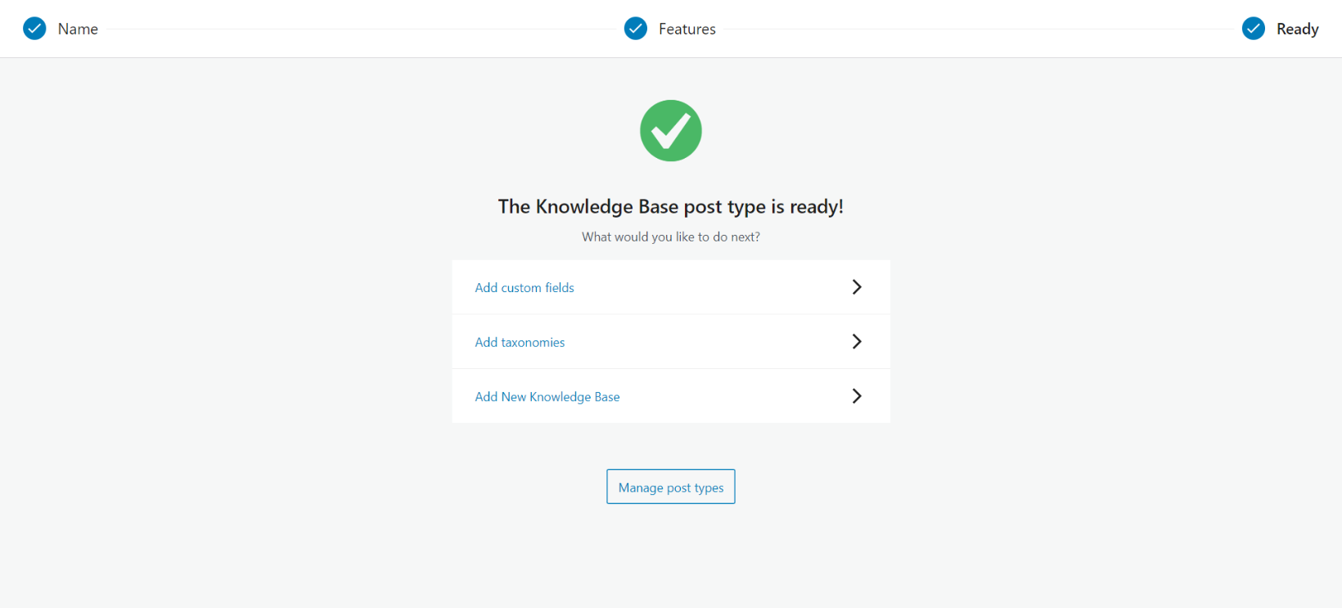Click the chevron beside Add custom fields
The image size is (1342, 608).
click(857, 287)
